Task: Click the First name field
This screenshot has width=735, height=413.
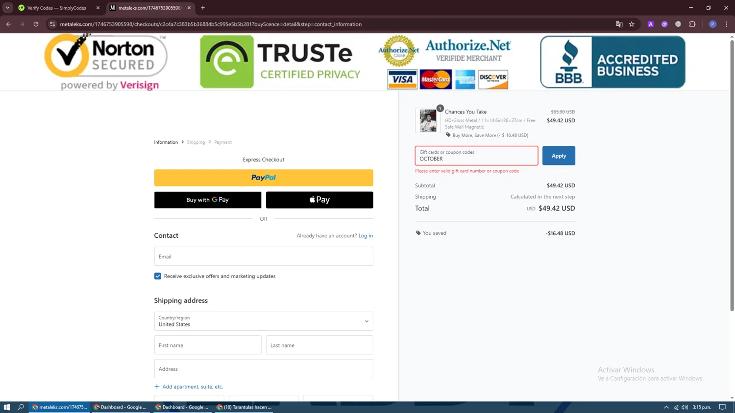Action: pyautogui.click(x=208, y=345)
